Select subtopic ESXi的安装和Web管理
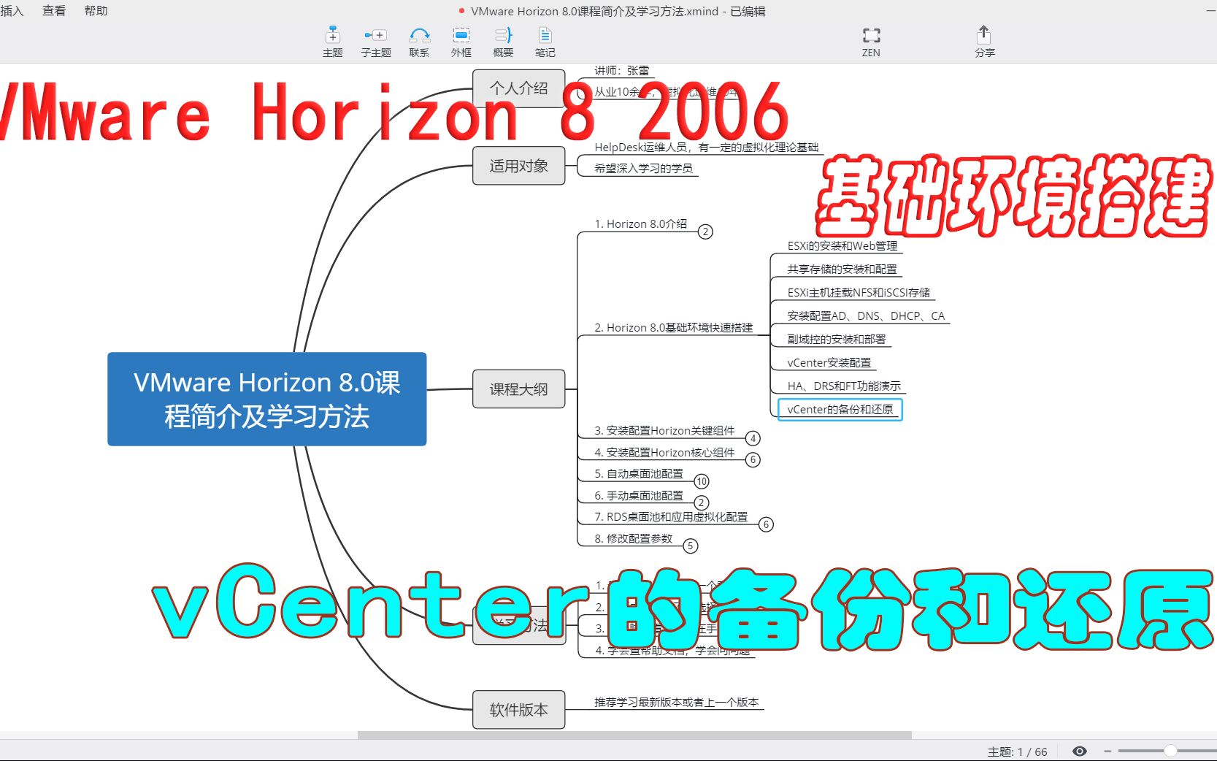Screen dimensions: 1217x761 tap(842, 246)
